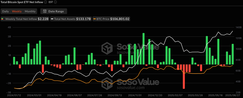This screenshot has width=243, height=98.
Task: Switch to the Daily view
Action: click(x=5, y=11)
